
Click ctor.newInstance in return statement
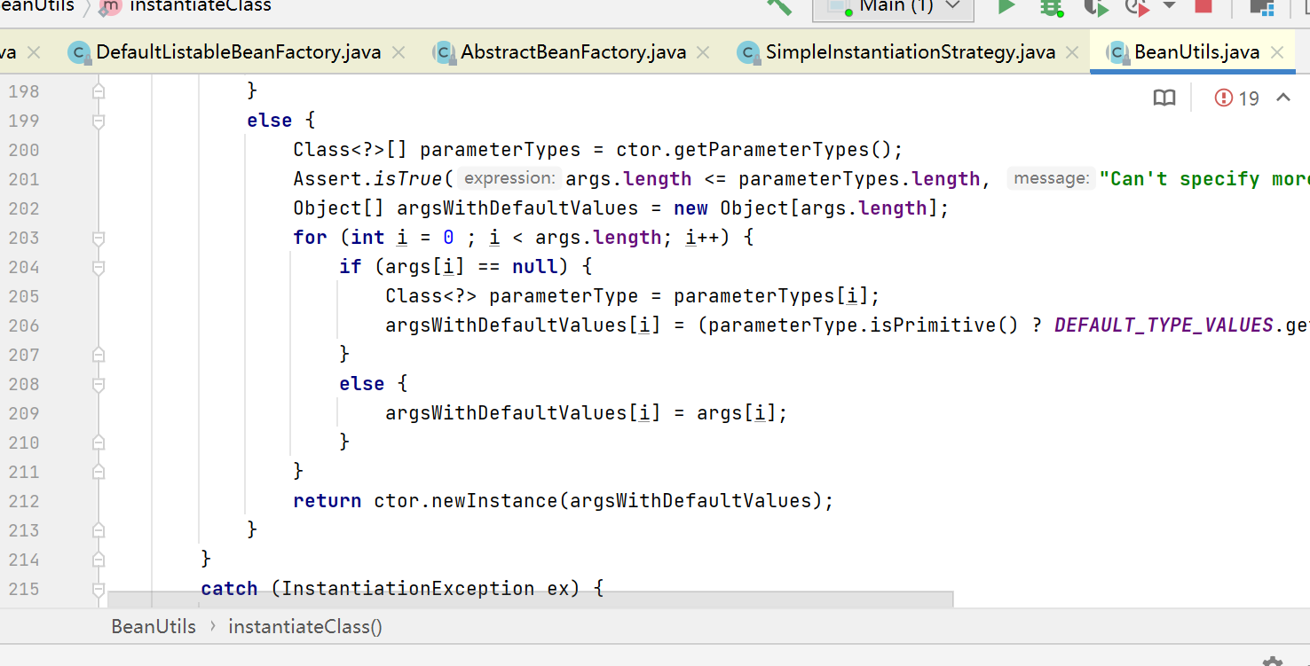tap(465, 501)
